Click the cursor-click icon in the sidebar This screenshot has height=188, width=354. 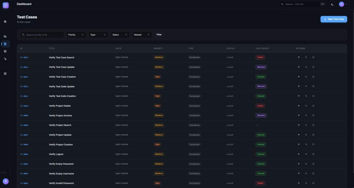(x=5, y=59)
